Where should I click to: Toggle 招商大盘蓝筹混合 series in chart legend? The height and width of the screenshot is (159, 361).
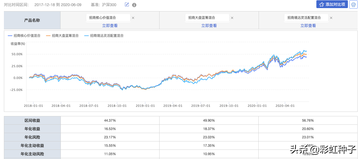point(62,36)
